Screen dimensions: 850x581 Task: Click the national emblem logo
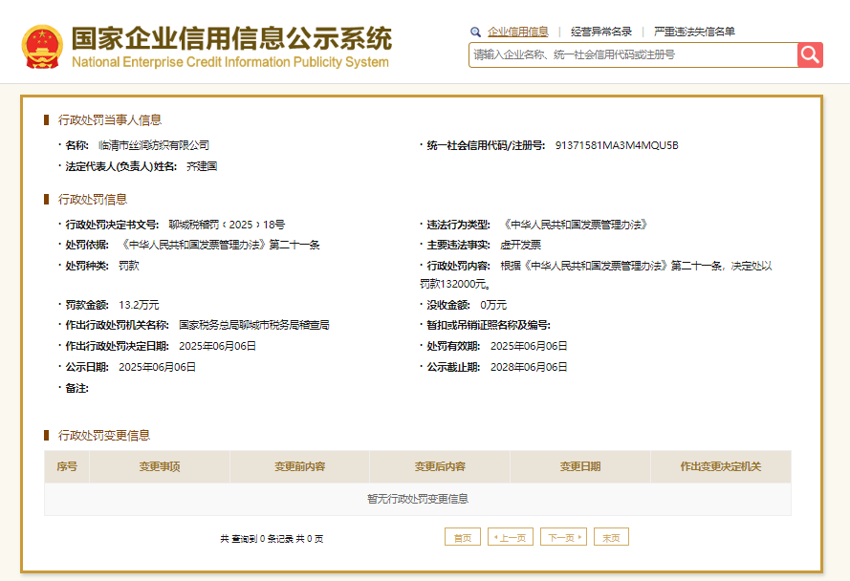click(x=41, y=46)
